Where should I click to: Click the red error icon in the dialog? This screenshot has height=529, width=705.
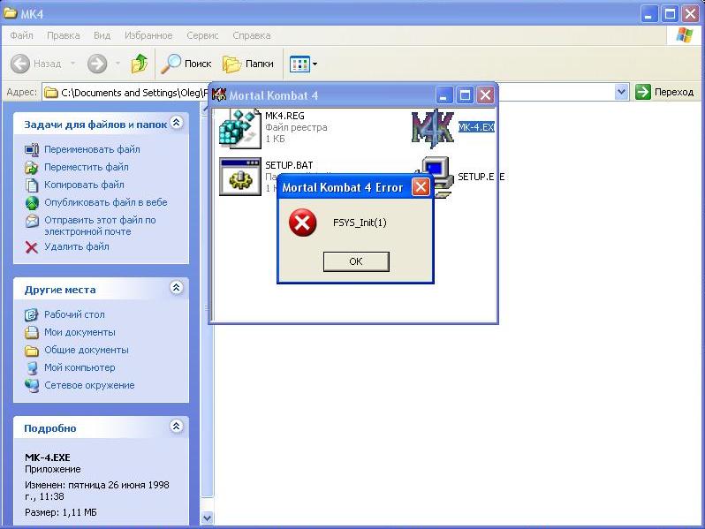[x=303, y=223]
